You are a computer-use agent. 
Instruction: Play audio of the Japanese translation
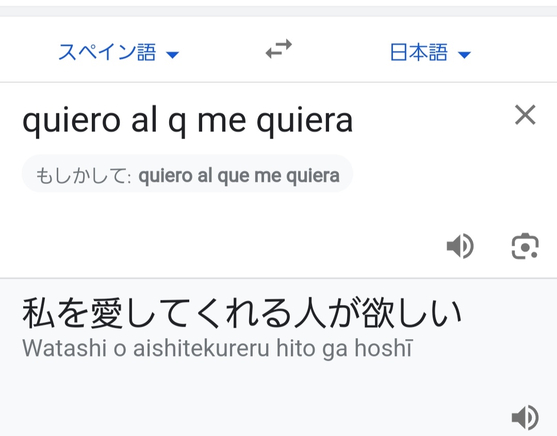[x=525, y=417]
